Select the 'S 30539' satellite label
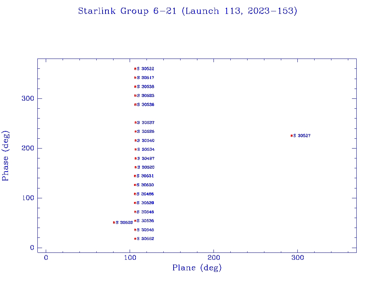 click(145, 203)
